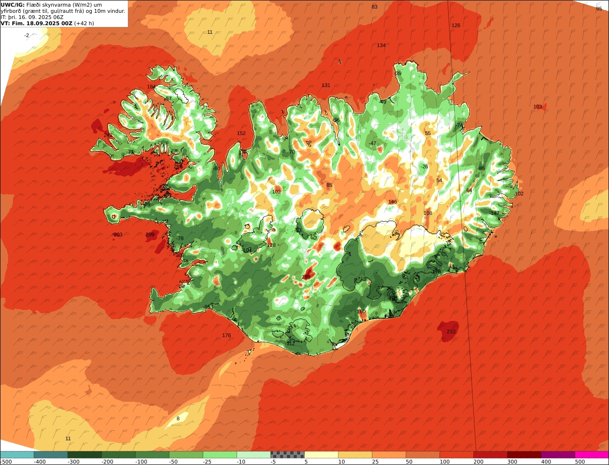Image resolution: width=609 pixels, height=465 pixels.
Task: Click the map value 134
Action: (x=381, y=45)
